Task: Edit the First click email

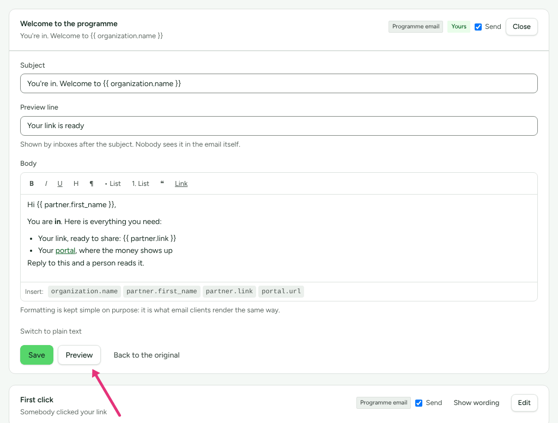Action: click(x=524, y=403)
